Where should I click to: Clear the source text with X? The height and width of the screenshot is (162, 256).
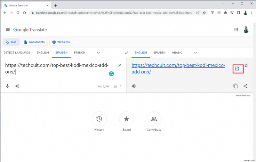120,65
